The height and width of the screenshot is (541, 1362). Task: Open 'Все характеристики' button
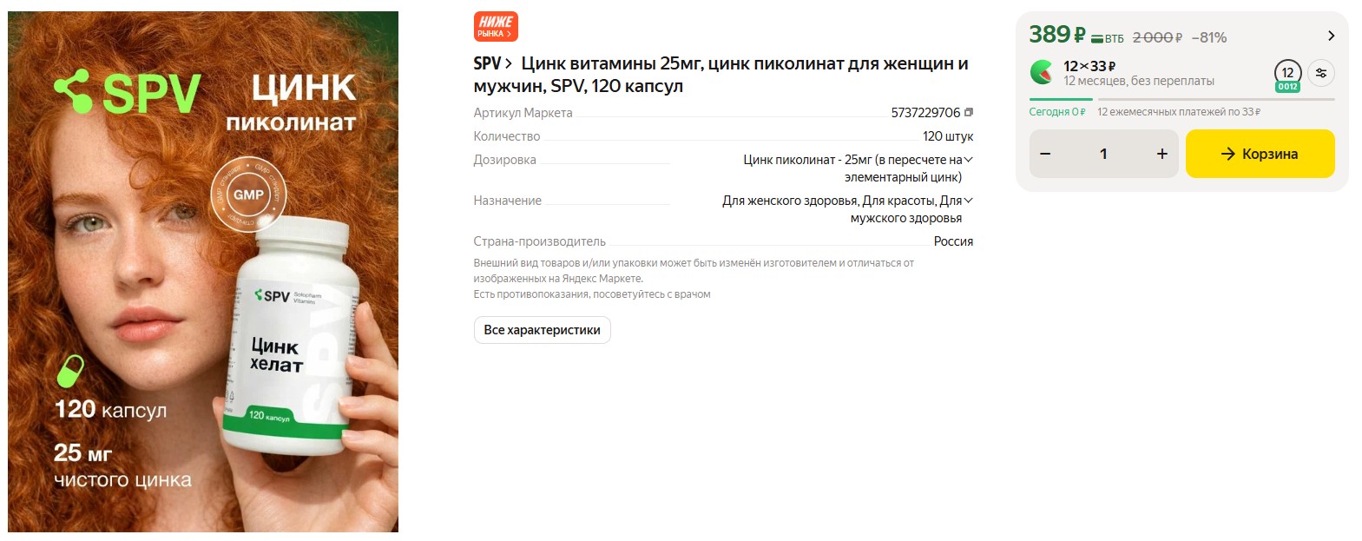(x=542, y=330)
